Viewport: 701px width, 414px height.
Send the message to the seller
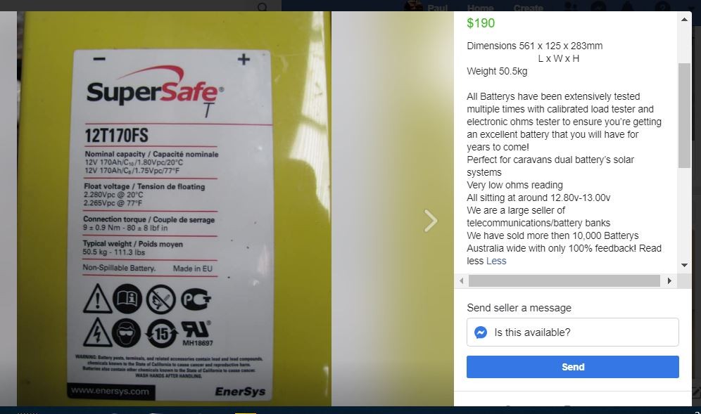[573, 367]
